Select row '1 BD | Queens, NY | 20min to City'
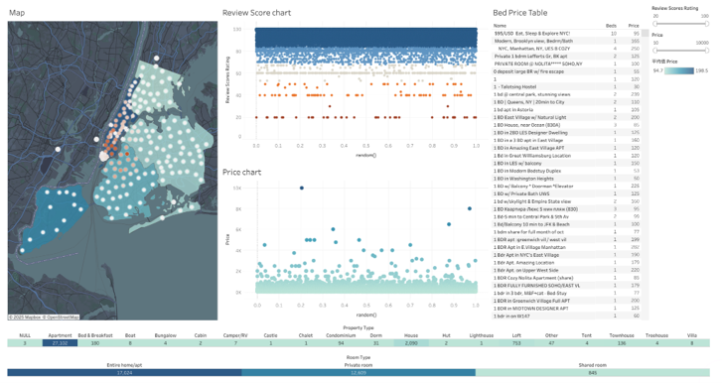This screenshot has width=722, height=383. tap(566, 102)
